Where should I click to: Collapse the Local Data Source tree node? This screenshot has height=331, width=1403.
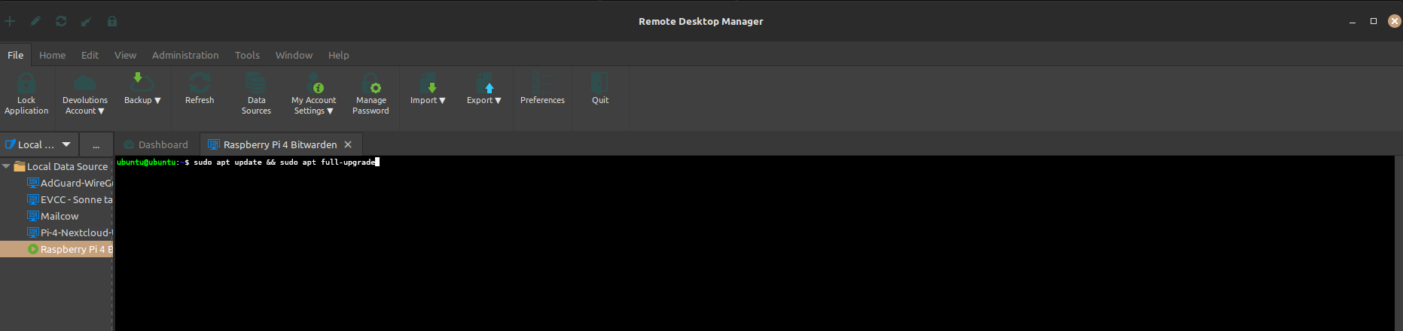point(7,166)
